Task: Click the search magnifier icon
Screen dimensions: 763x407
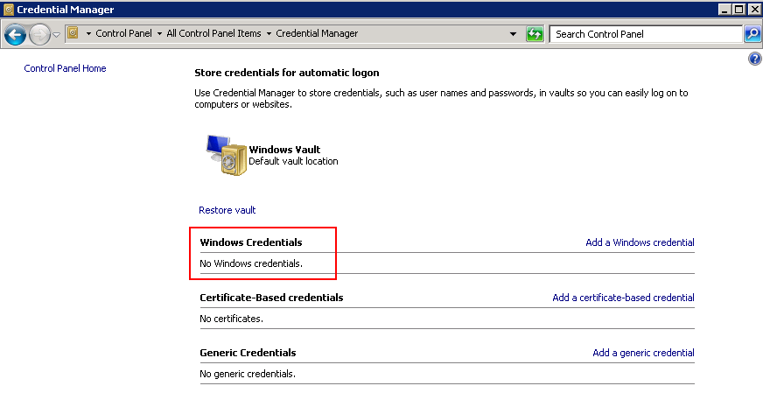Action: click(752, 34)
